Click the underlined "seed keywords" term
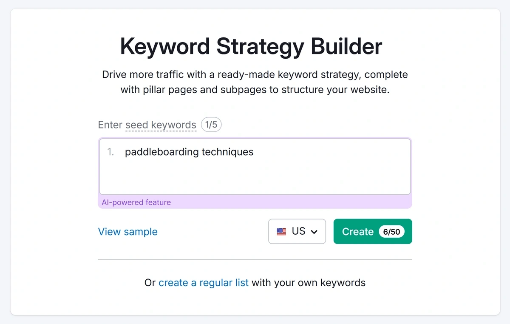Screen dimensions: 510x324 pyautogui.click(x=161, y=125)
